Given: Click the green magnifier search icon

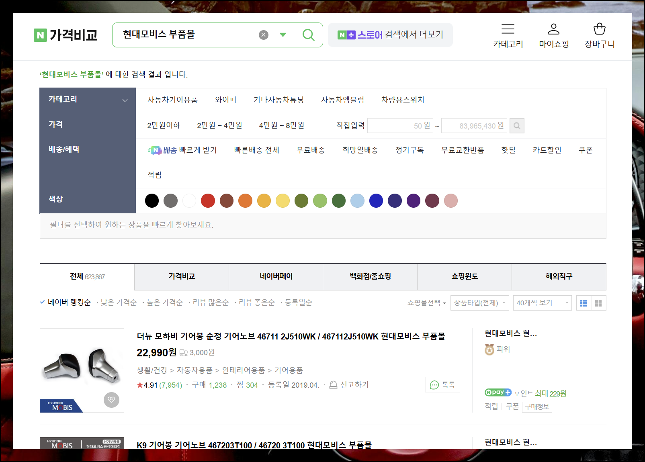Looking at the screenshot, I should 309,35.
